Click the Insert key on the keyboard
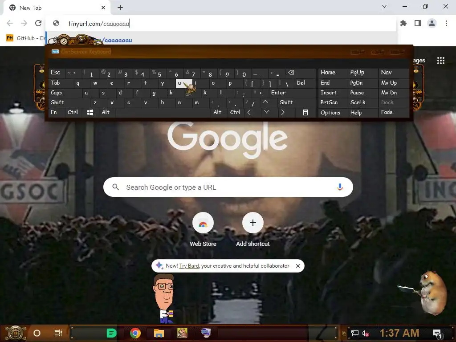The width and height of the screenshot is (456, 342). coord(333,93)
